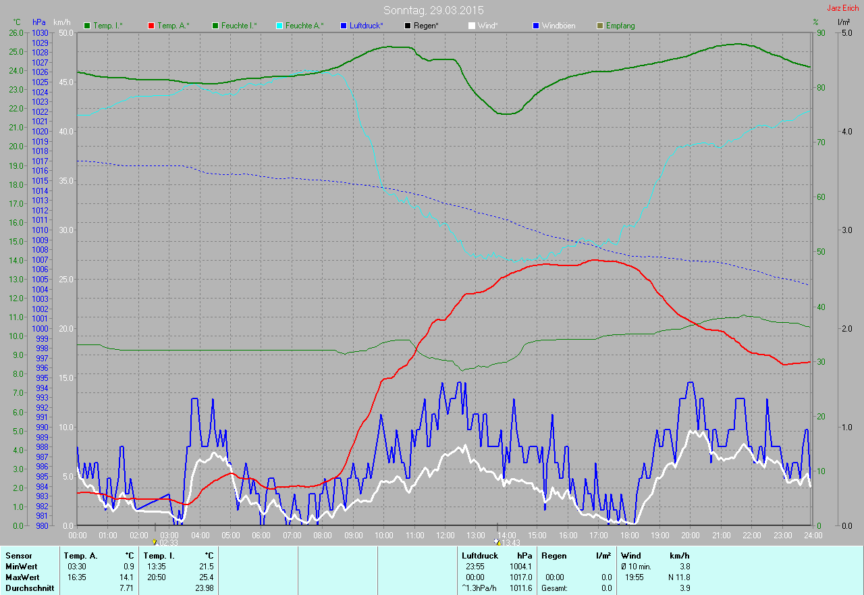Toggle the Feuchte I. legend label
864x595 pixels.
pyautogui.click(x=238, y=26)
